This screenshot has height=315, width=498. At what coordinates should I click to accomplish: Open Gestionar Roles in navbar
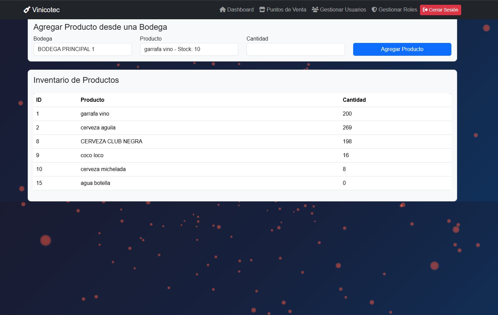tap(394, 9)
